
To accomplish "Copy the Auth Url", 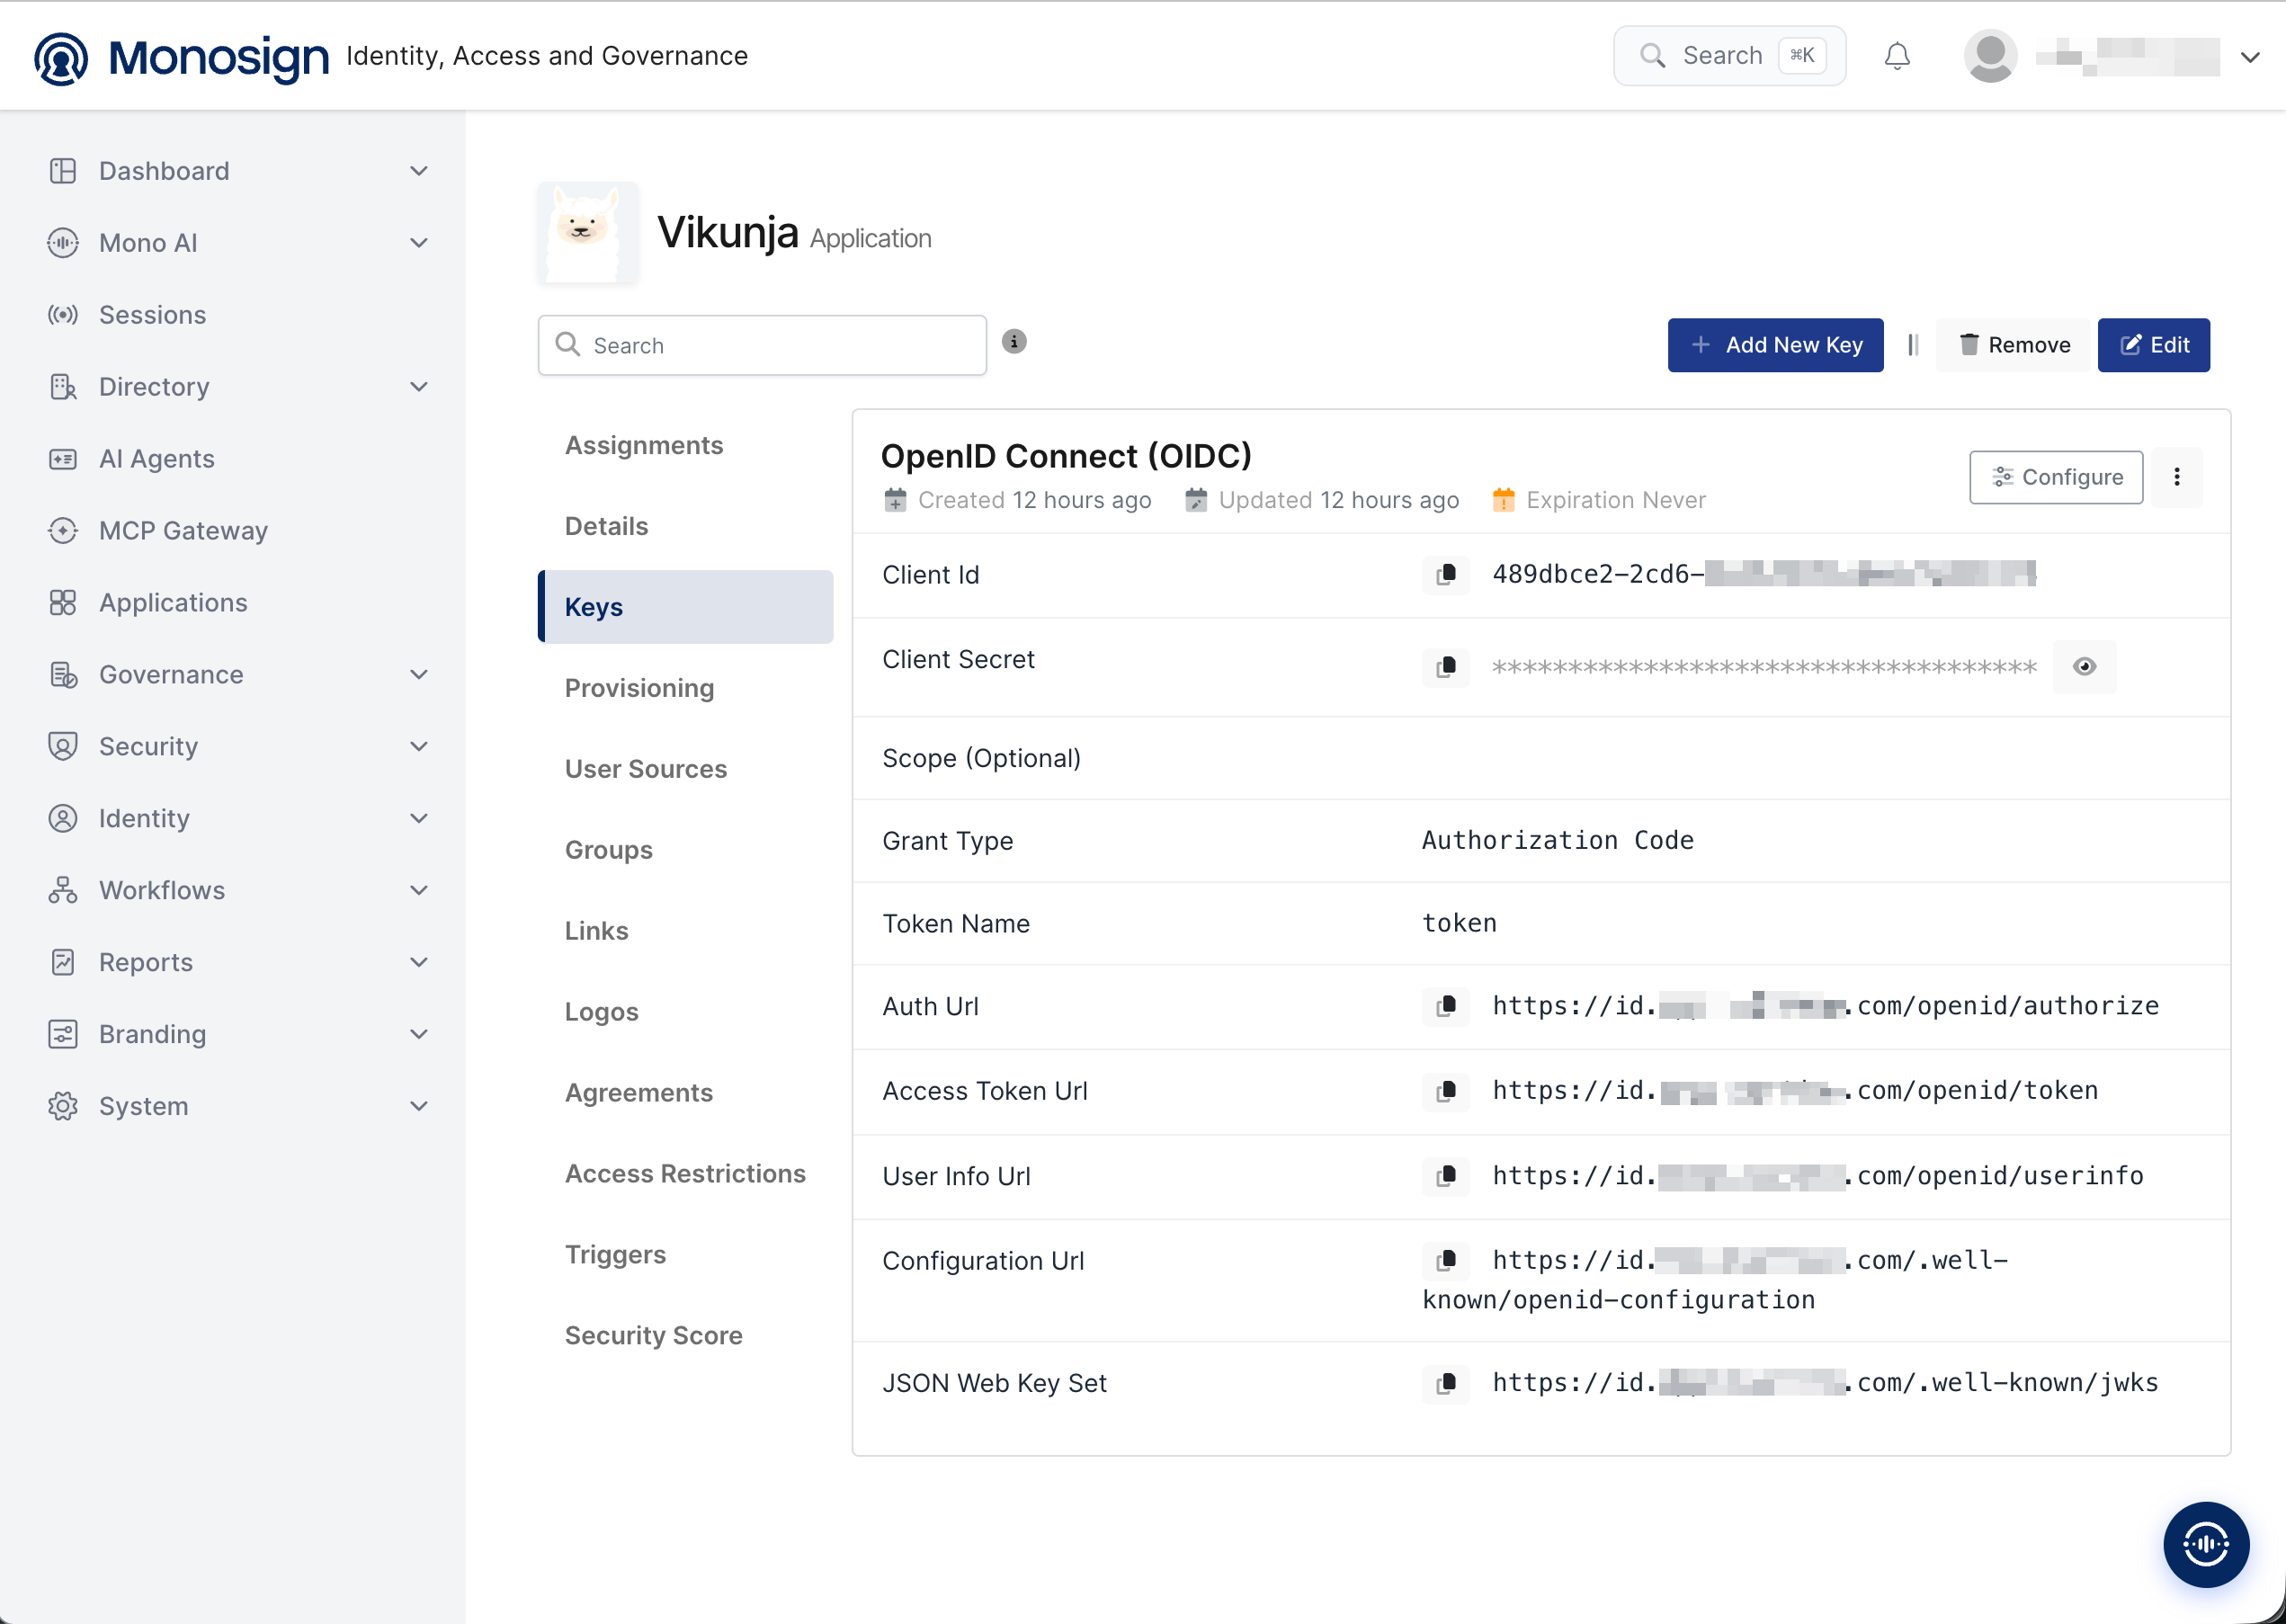I will tap(1446, 1006).
